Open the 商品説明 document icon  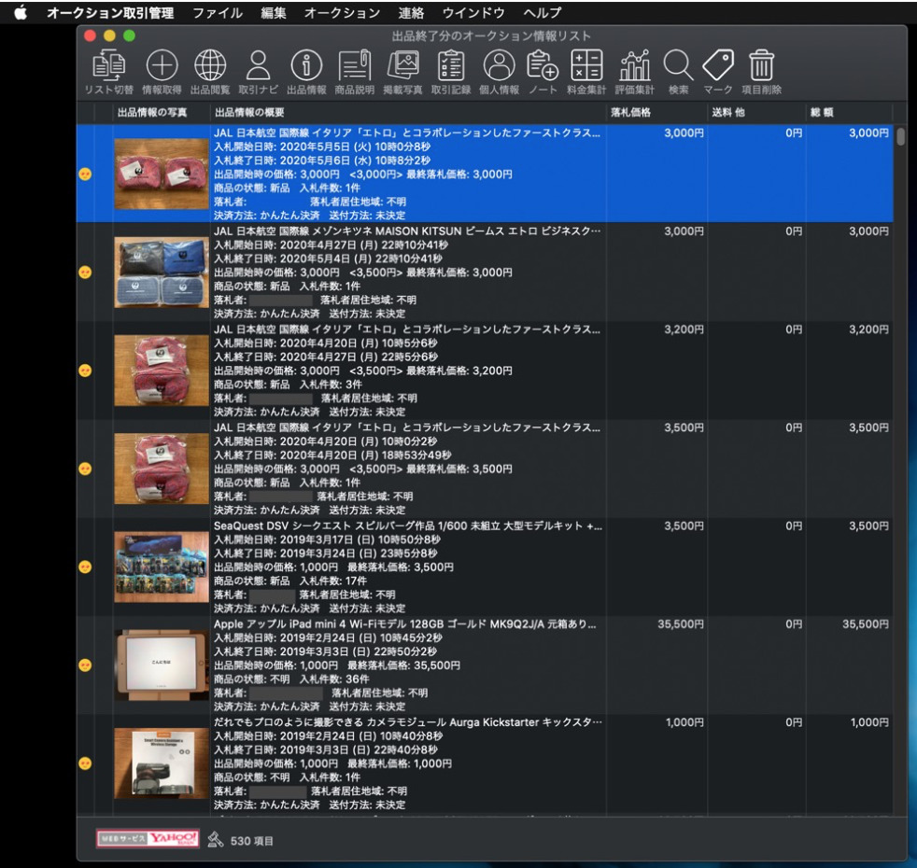point(355,65)
